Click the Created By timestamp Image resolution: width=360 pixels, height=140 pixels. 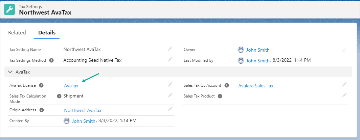(117, 120)
